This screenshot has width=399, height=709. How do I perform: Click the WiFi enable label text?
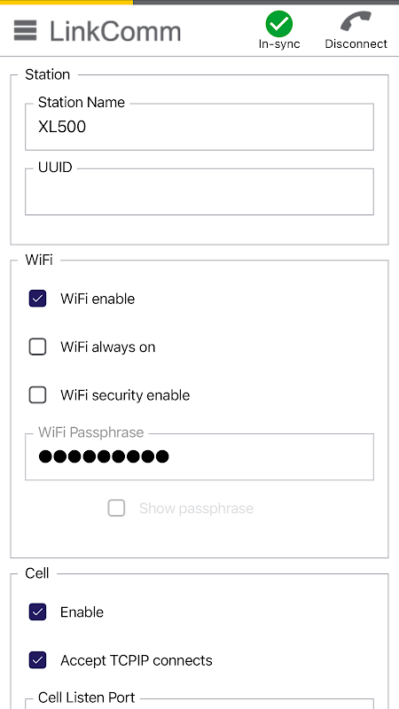point(98,299)
